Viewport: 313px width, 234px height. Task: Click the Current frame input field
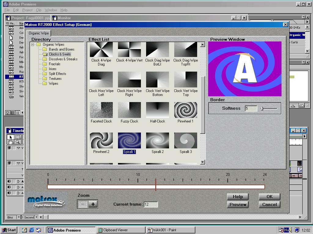pyautogui.click(x=151, y=204)
